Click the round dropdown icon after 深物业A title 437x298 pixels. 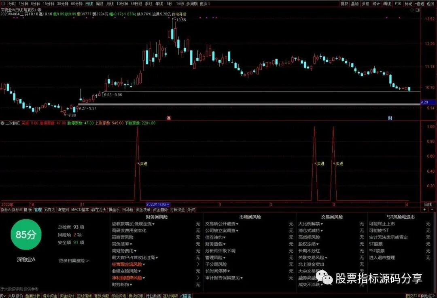coord(39,10)
